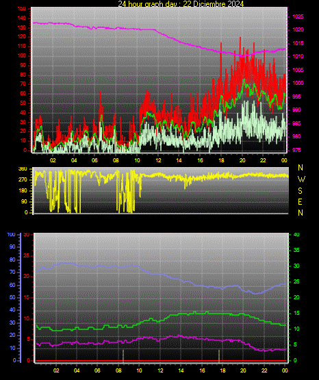Click the yellow dotted marker near 18
The width and height of the screenshot is (319, 380).
pos(219,356)
